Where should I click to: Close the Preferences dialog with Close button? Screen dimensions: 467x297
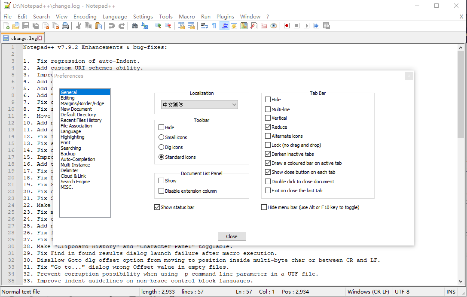pyautogui.click(x=232, y=236)
